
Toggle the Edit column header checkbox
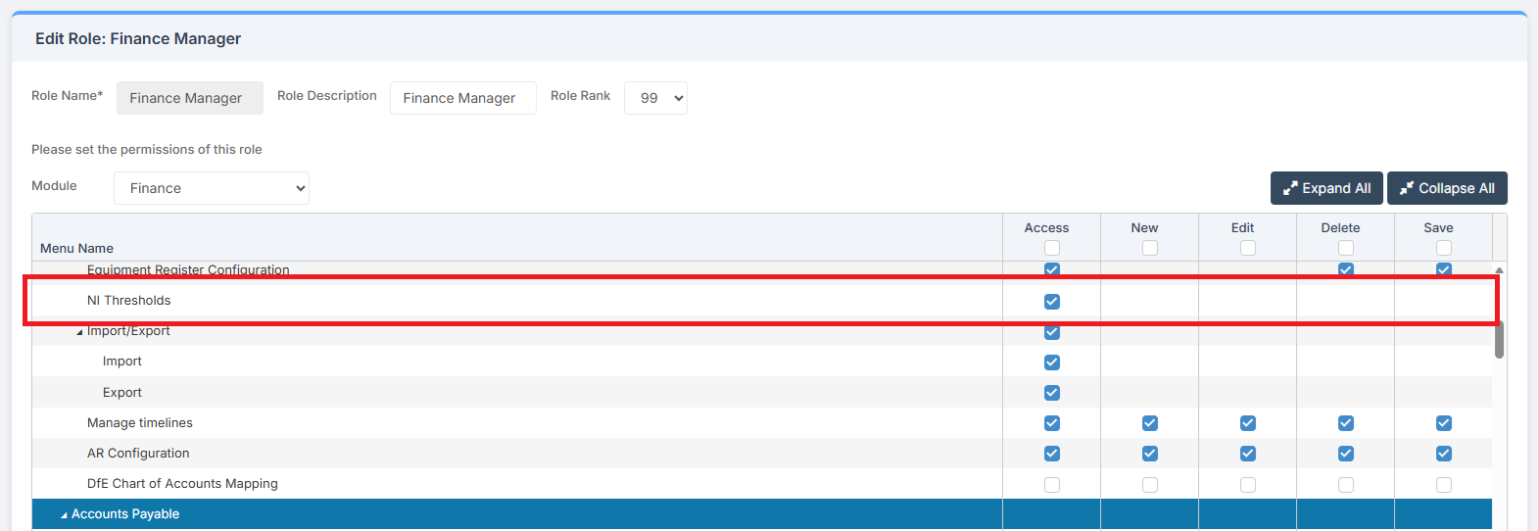point(1248,248)
